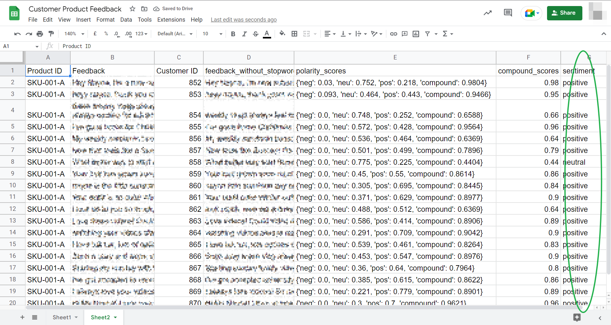
Task: Toggle strikethrough formatting
Action: pos(256,34)
